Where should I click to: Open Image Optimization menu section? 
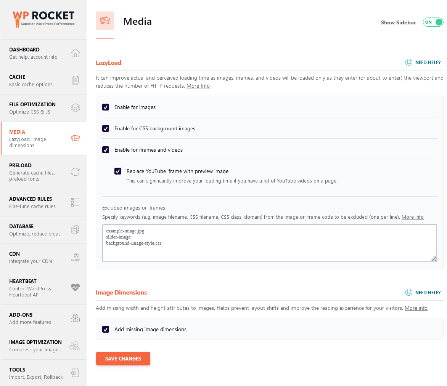click(43, 346)
